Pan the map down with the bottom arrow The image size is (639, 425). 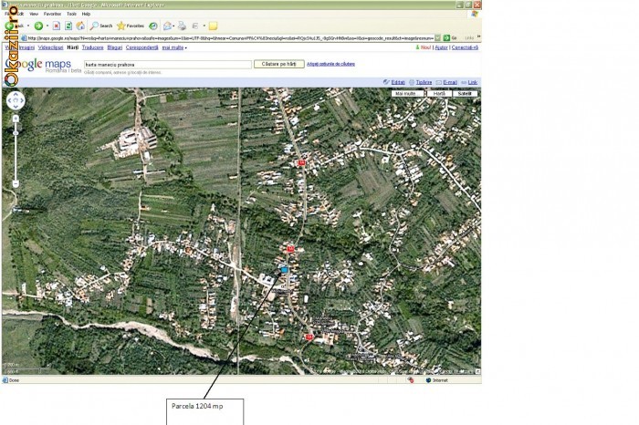tap(16, 106)
